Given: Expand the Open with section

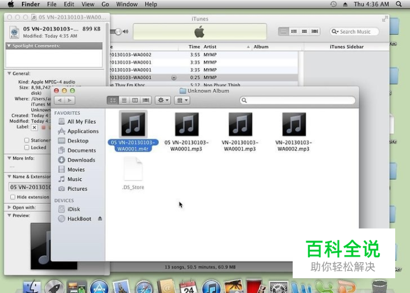Looking at the screenshot, I should click(9, 207).
